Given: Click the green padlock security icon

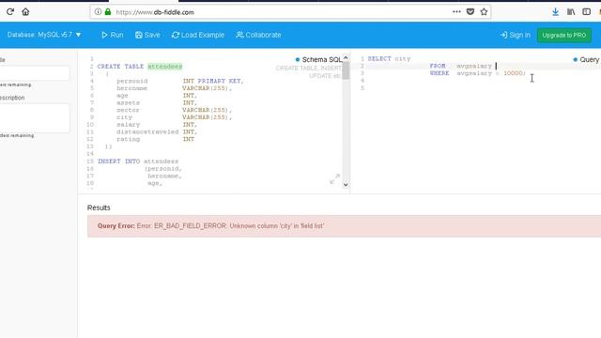Looking at the screenshot, I should (x=108, y=12).
